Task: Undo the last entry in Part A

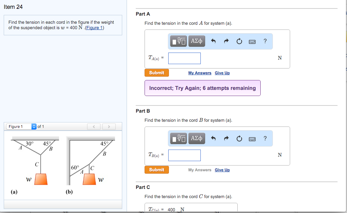Action: coord(213,41)
